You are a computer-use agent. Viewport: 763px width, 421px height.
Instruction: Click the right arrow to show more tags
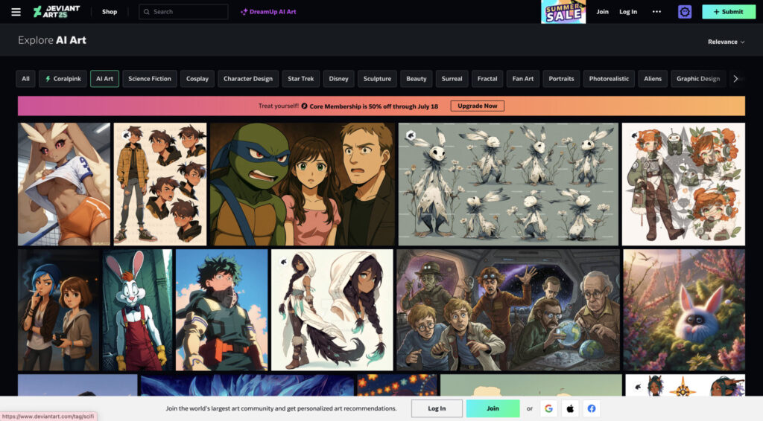pos(735,79)
